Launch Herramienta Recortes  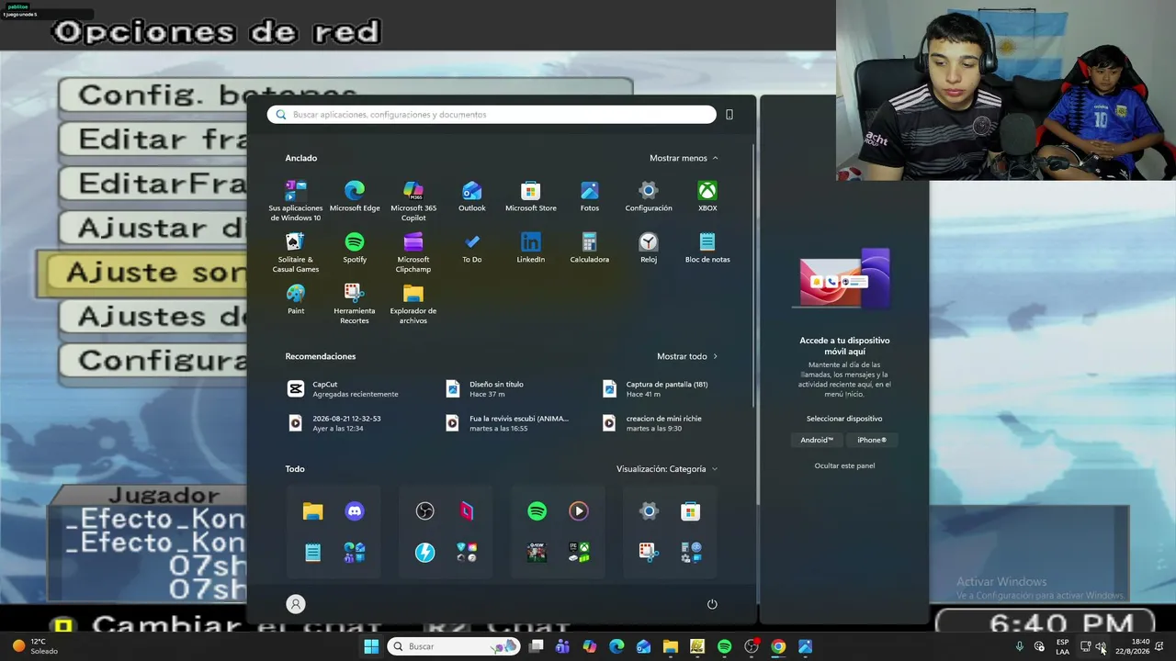[x=355, y=304]
